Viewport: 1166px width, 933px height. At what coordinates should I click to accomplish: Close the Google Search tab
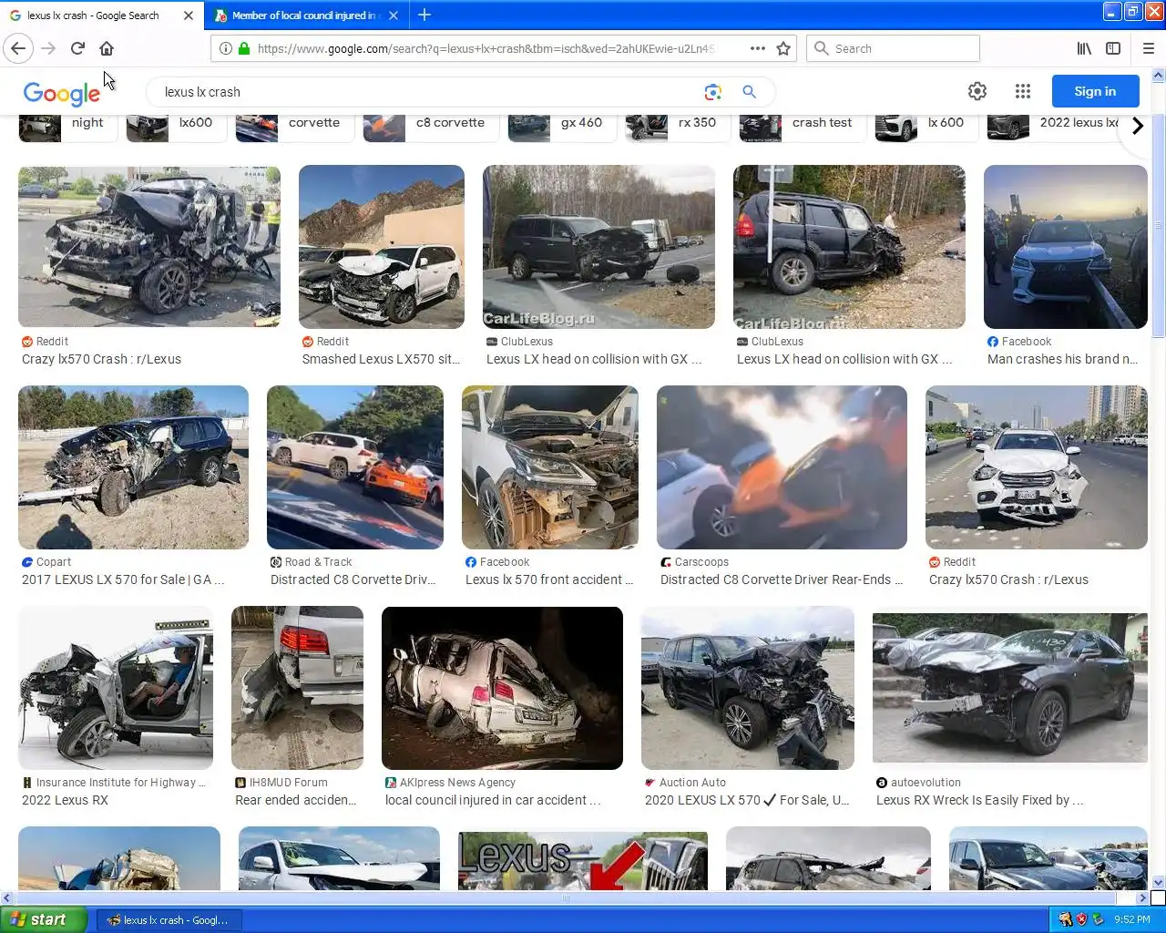coord(189,15)
